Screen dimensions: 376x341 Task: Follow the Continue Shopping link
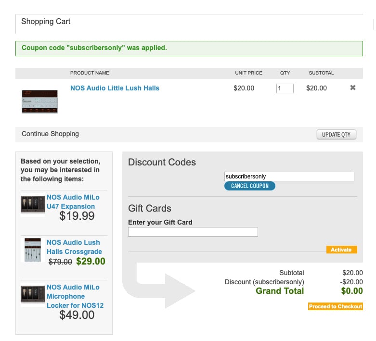click(x=50, y=134)
